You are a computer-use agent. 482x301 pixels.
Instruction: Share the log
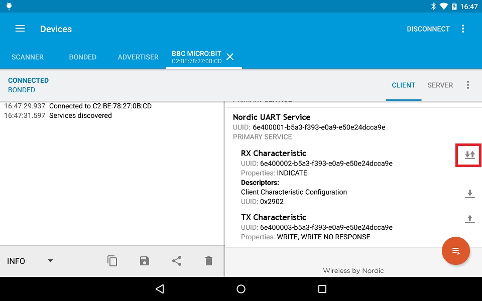[177, 261]
